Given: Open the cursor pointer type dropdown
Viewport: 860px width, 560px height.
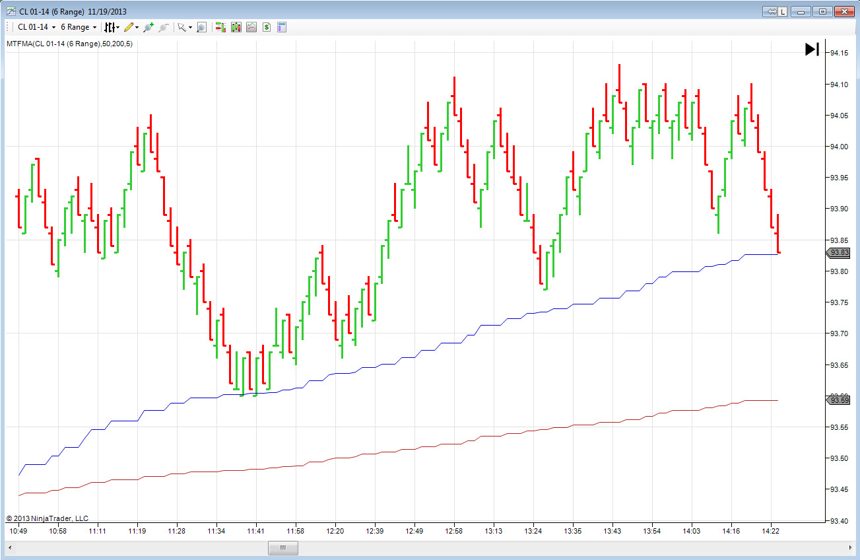Looking at the screenshot, I should click(x=185, y=27).
